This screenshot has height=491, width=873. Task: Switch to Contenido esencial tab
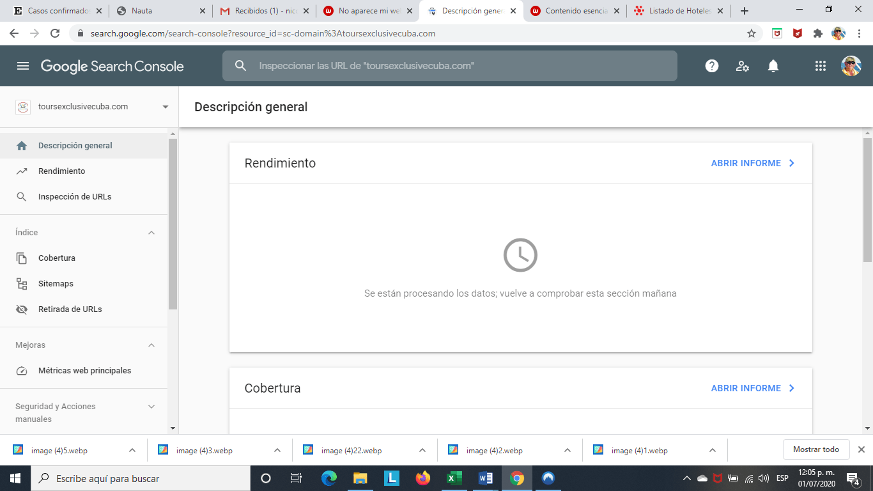click(575, 11)
